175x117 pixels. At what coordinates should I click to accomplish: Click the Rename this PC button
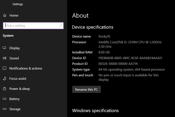pyautogui.click(x=87, y=89)
